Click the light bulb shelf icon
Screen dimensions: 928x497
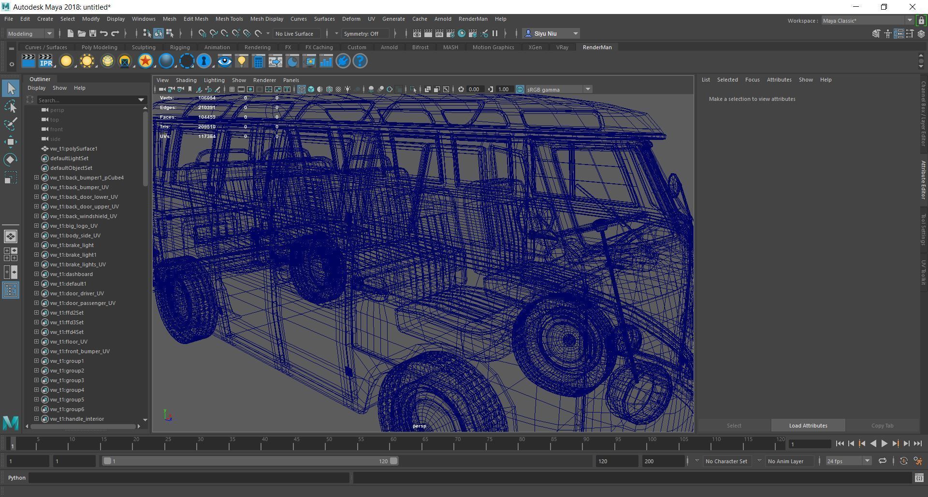click(x=242, y=61)
